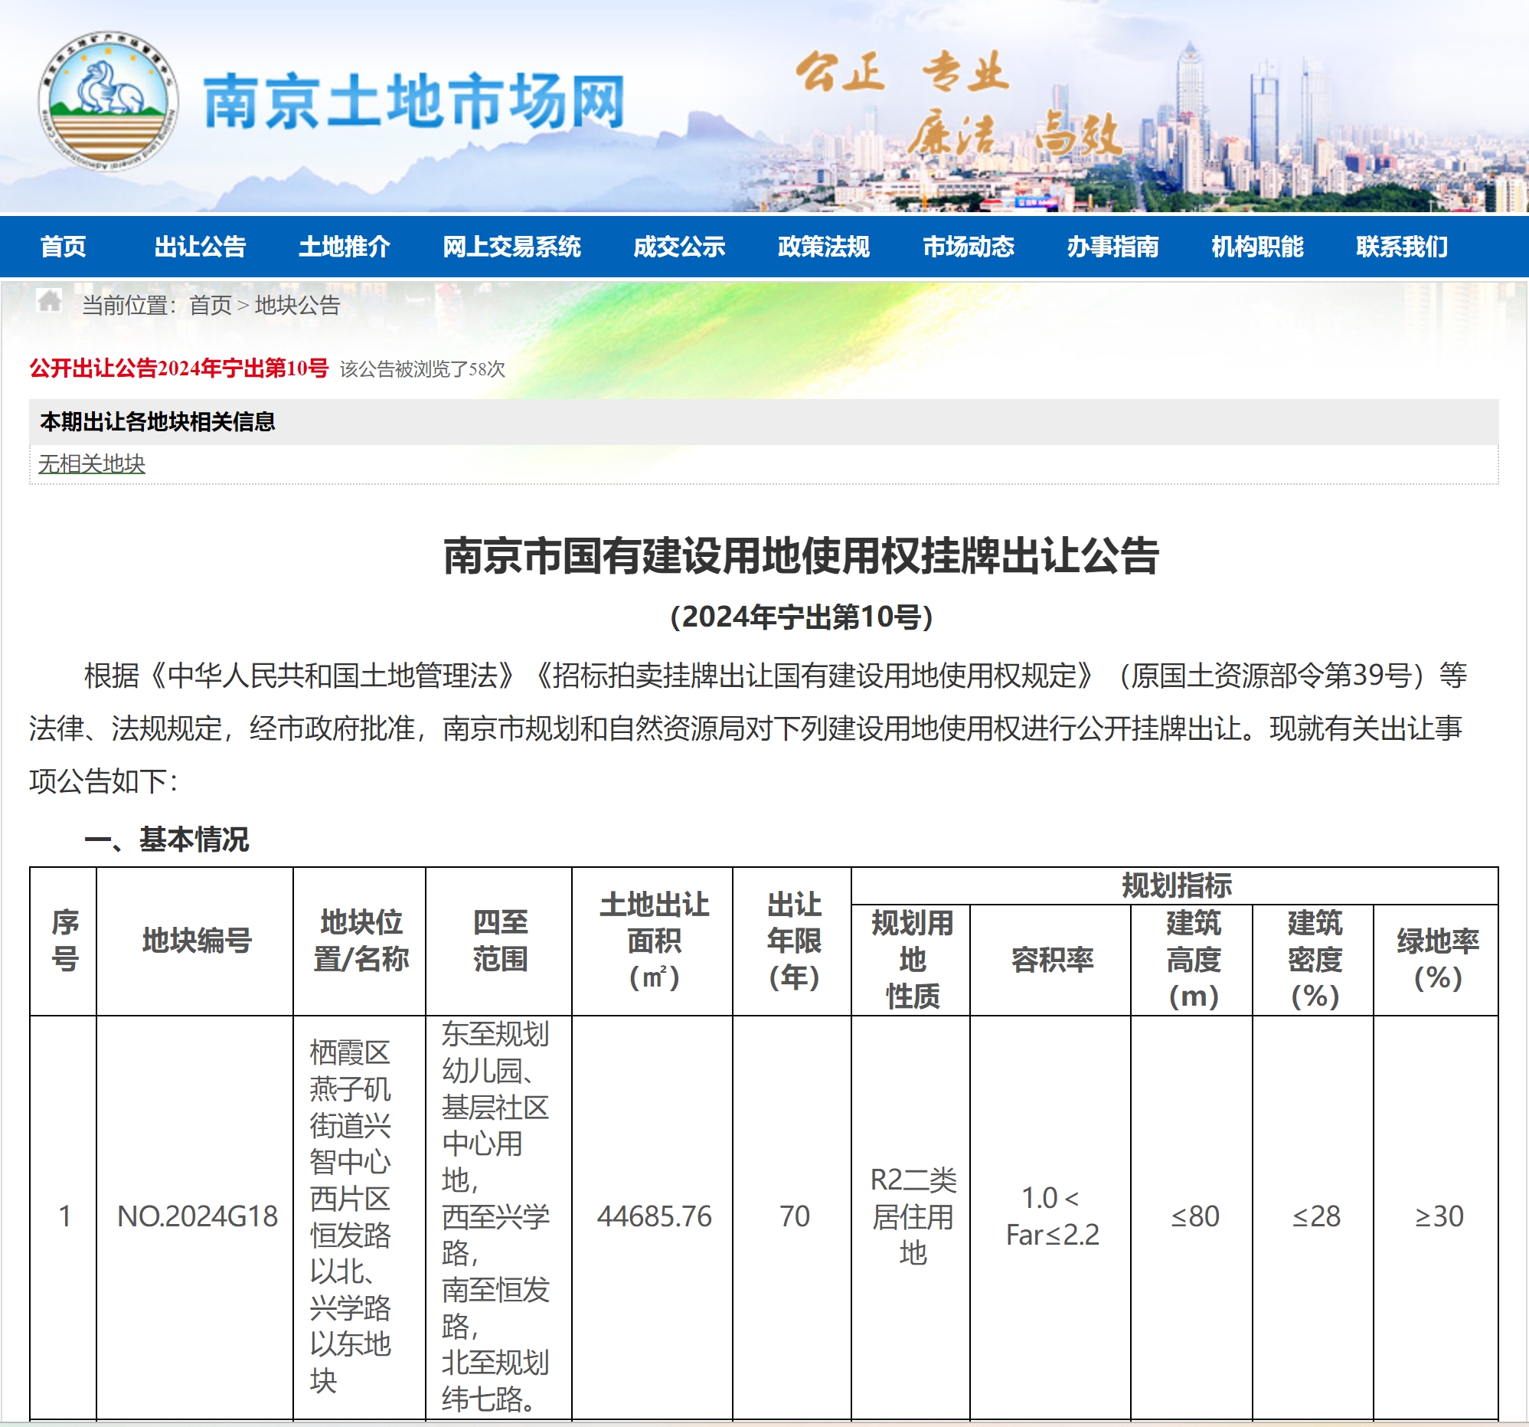Click the 地块公告 breadcrumb link
Viewport: 1529px width, 1427px height.
[297, 306]
